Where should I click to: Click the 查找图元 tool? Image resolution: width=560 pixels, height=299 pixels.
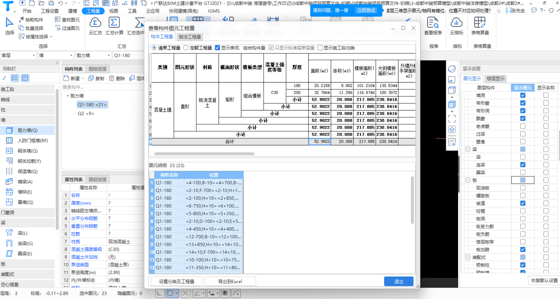[67, 20]
